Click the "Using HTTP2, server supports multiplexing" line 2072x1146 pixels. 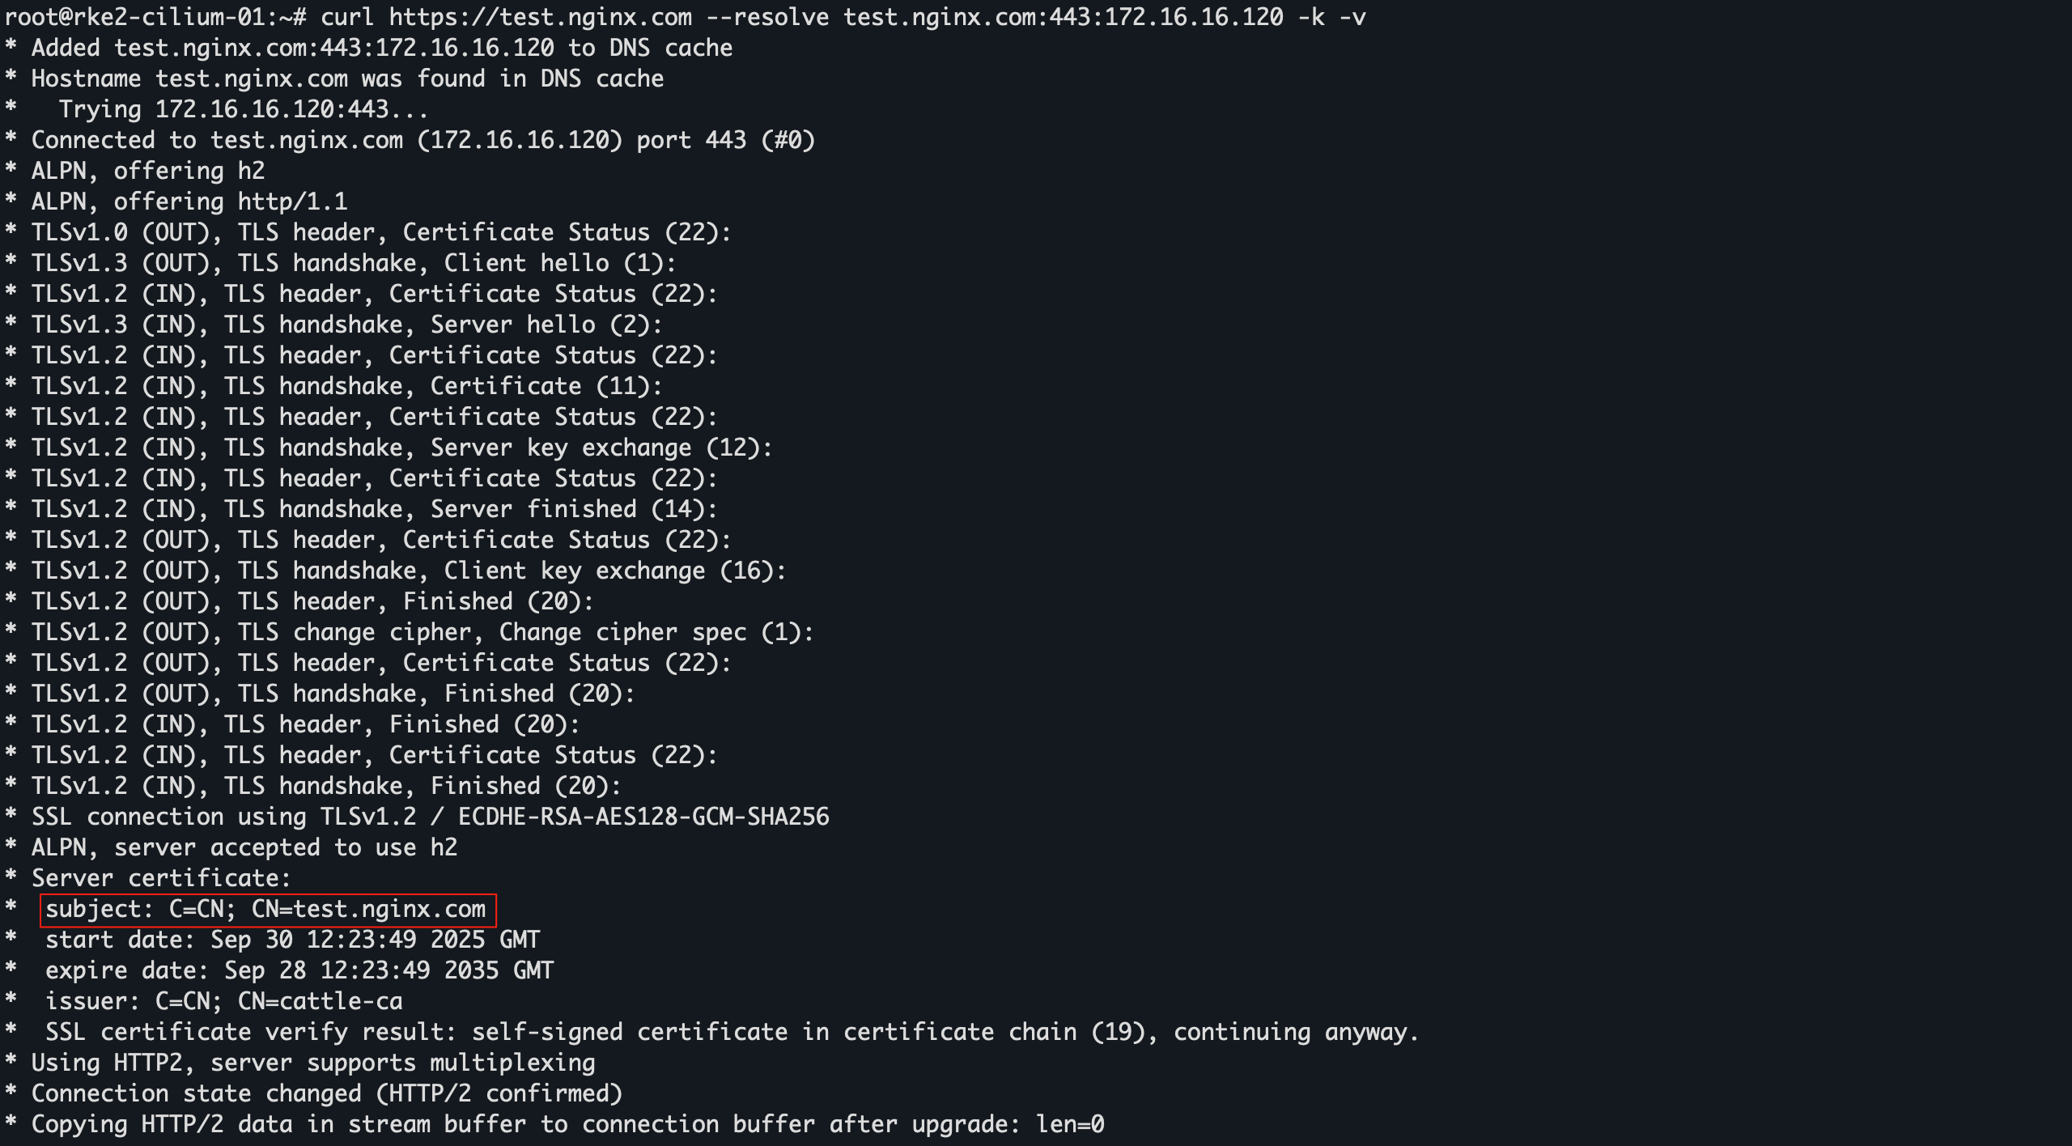(313, 1063)
